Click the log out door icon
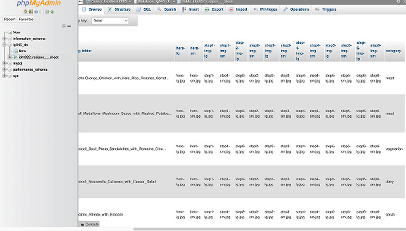The width and height of the screenshot is (406, 231). (x=31, y=12)
